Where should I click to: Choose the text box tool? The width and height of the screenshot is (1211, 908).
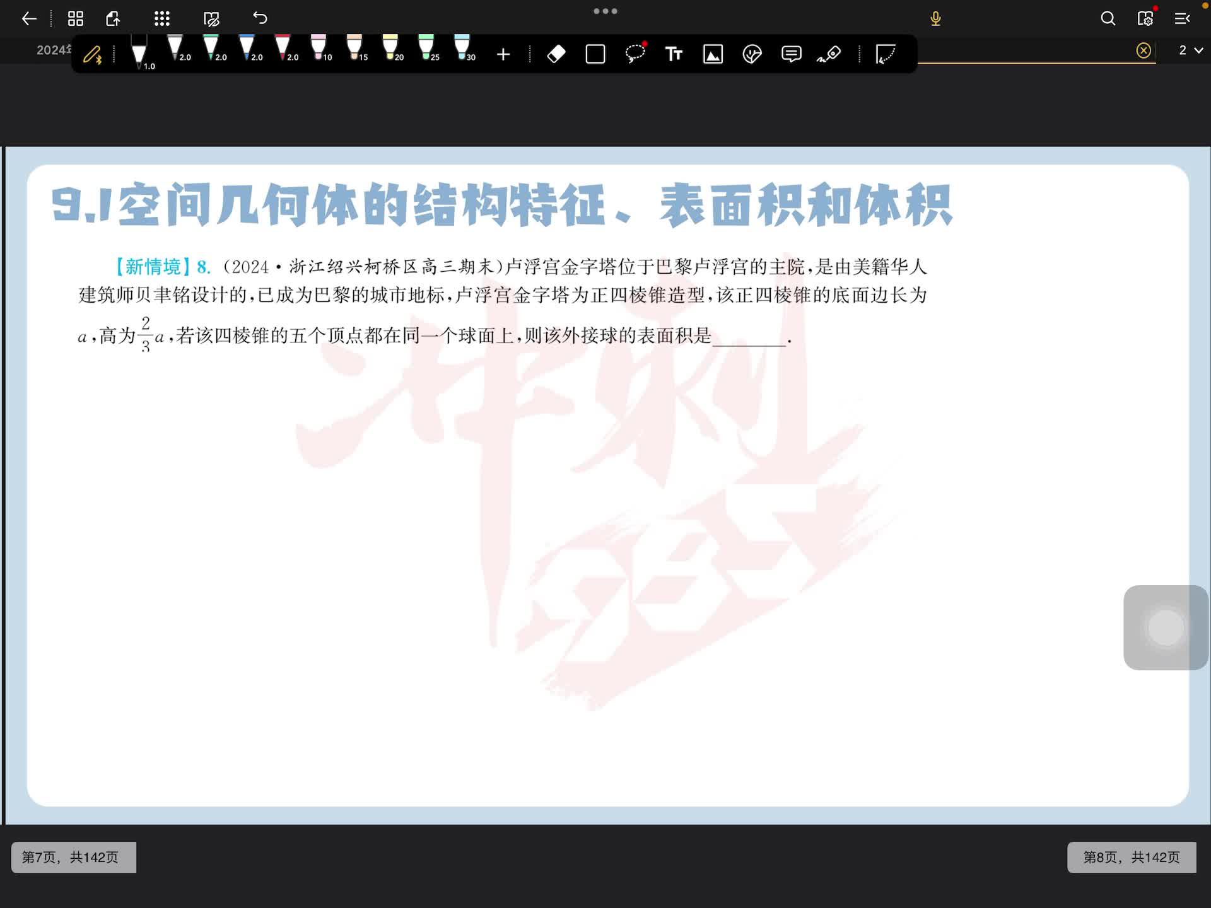coord(674,54)
